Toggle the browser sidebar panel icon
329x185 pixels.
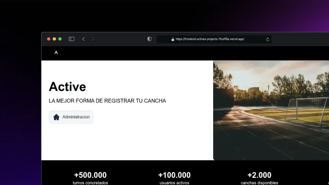pyautogui.click(x=72, y=39)
